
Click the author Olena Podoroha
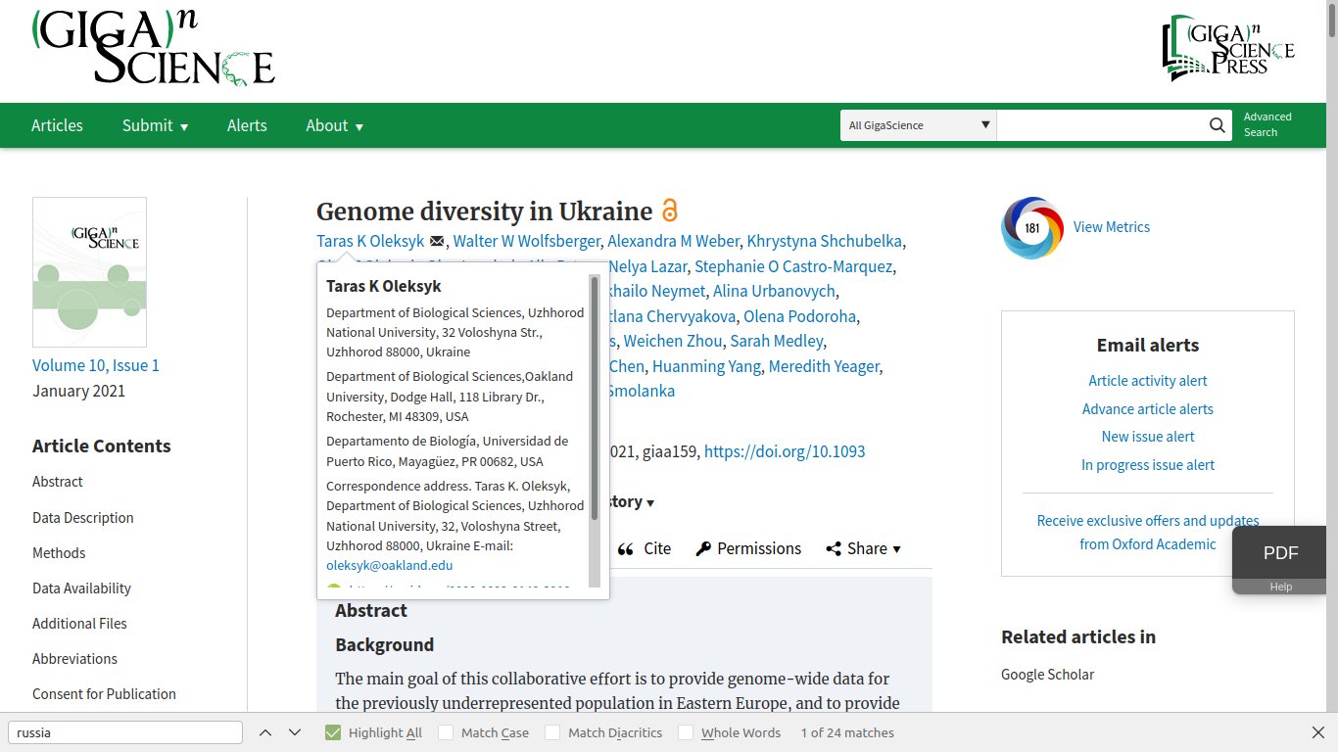(800, 316)
